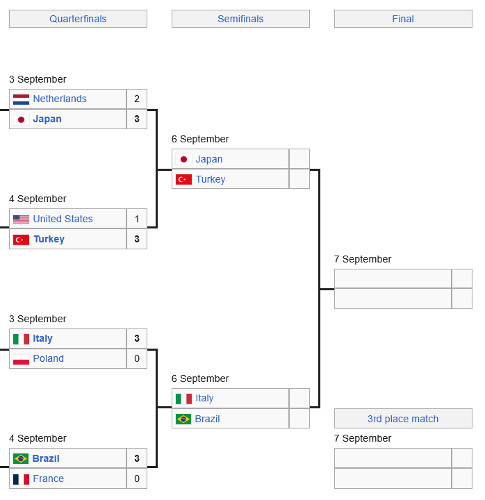Open the Poland team link
Image resolution: width=485 pixels, height=500 pixels.
49,358
